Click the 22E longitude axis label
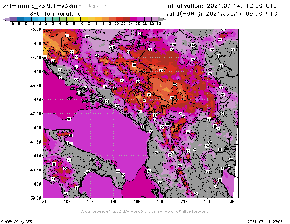This screenshot has width=290, height=224. point(207,202)
